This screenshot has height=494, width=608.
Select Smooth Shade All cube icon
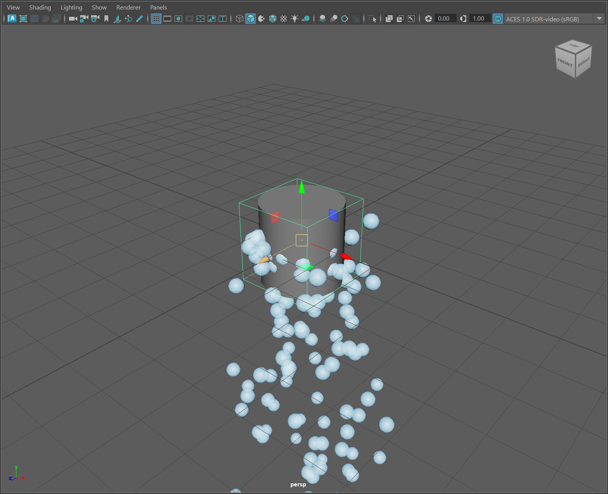point(250,19)
